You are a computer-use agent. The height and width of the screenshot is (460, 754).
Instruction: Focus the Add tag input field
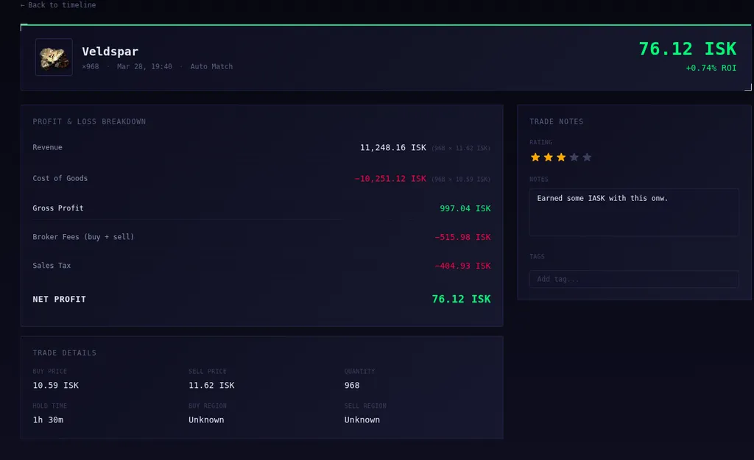coord(634,279)
